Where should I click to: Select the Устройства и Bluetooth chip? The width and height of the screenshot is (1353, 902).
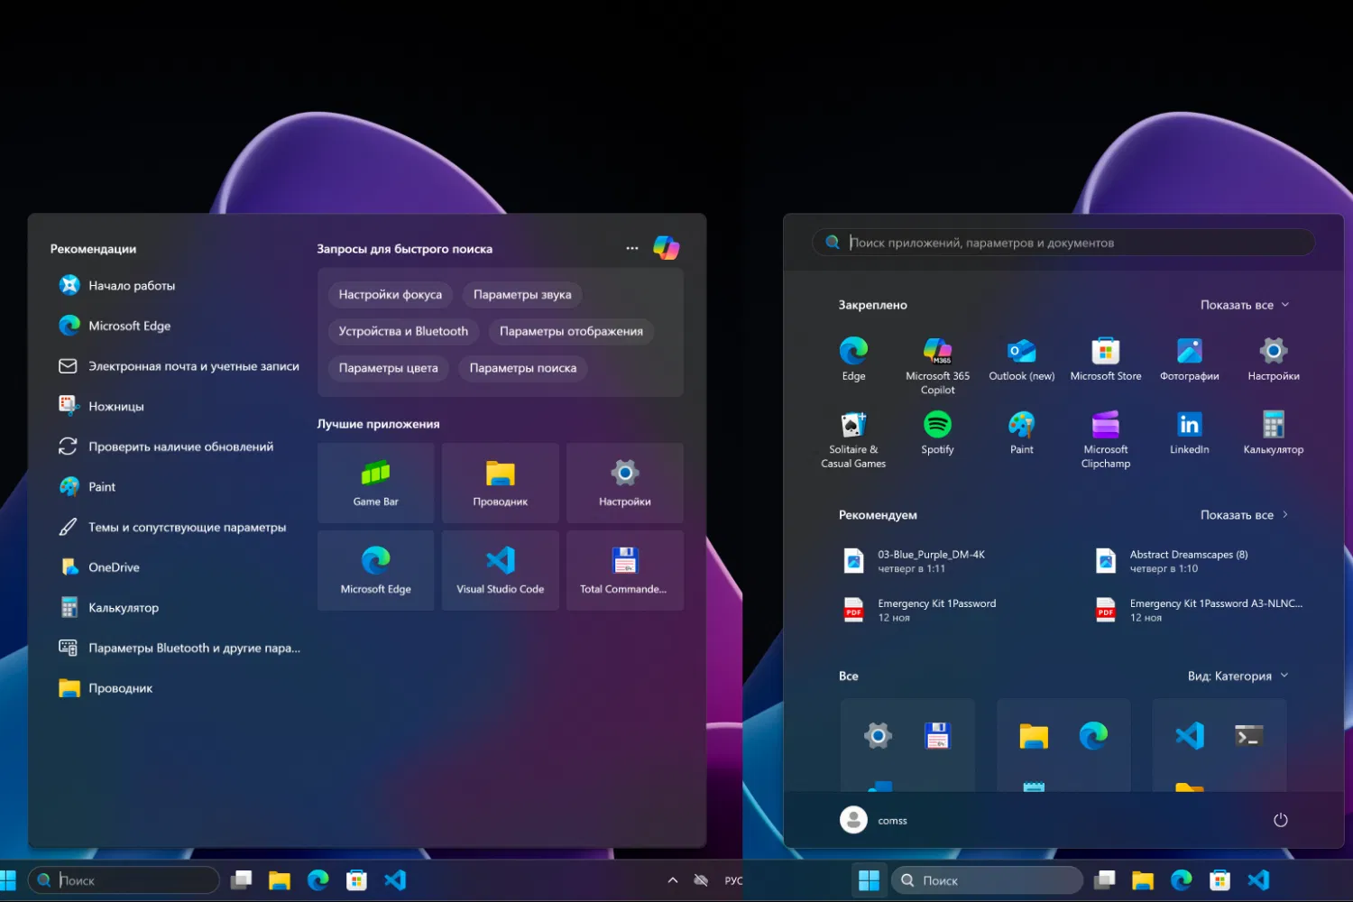point(403,332)
